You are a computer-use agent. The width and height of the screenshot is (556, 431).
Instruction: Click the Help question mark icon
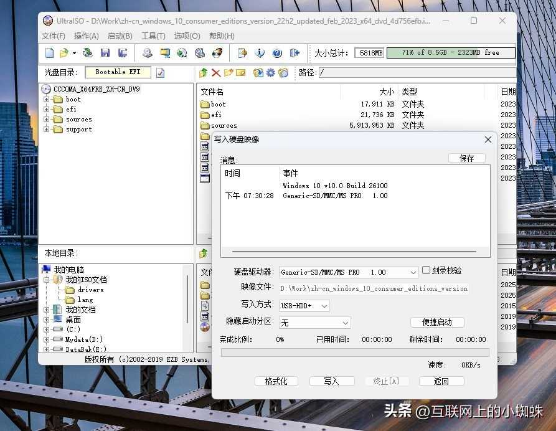tap(277, 53)
